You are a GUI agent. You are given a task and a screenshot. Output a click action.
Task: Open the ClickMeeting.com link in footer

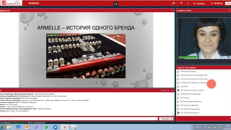coord(18,123)
